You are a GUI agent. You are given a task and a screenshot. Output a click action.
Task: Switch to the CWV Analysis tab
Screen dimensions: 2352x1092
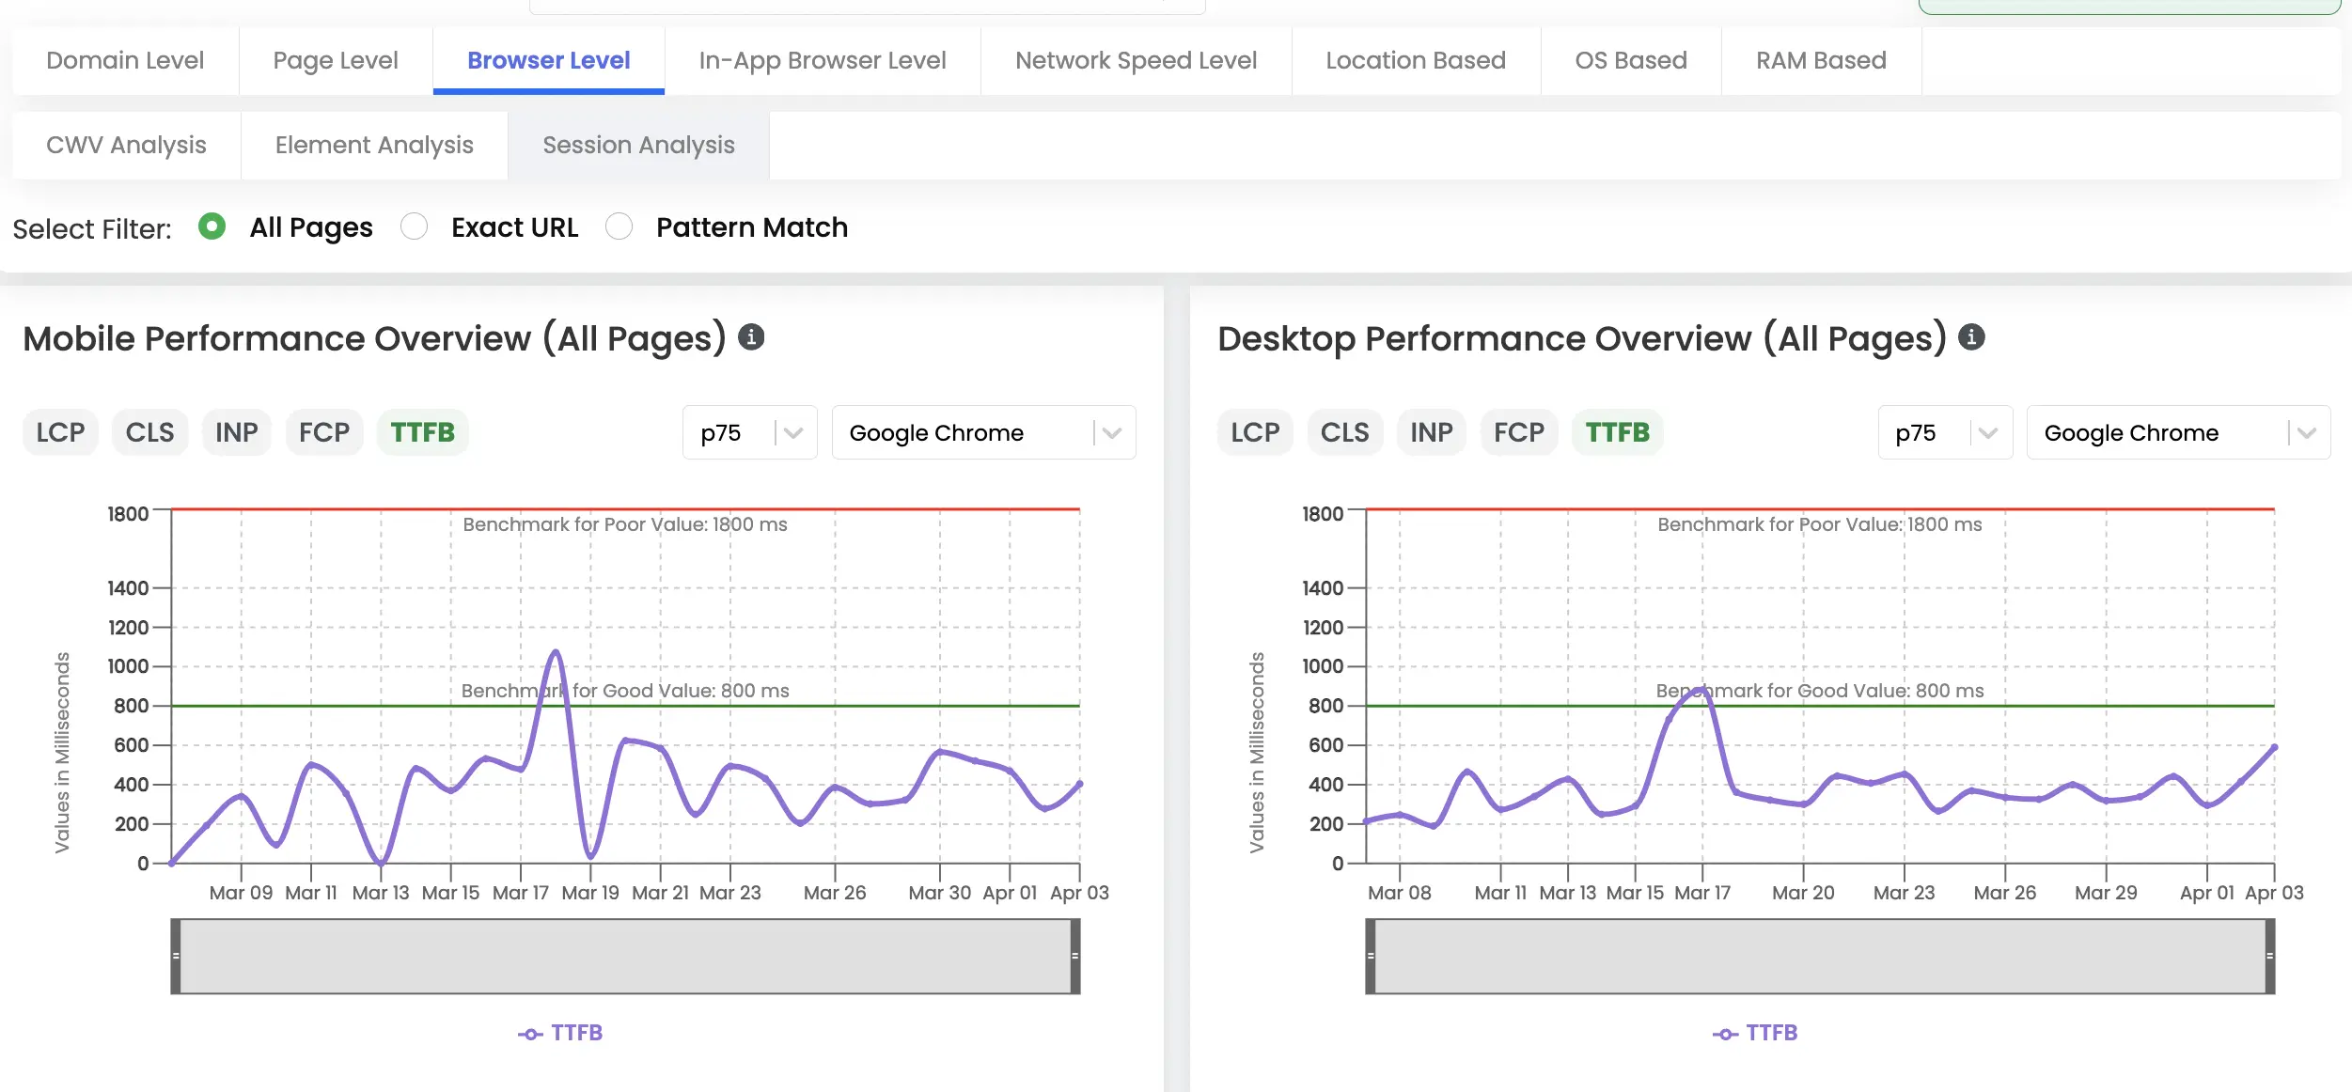tap(126, 146)
